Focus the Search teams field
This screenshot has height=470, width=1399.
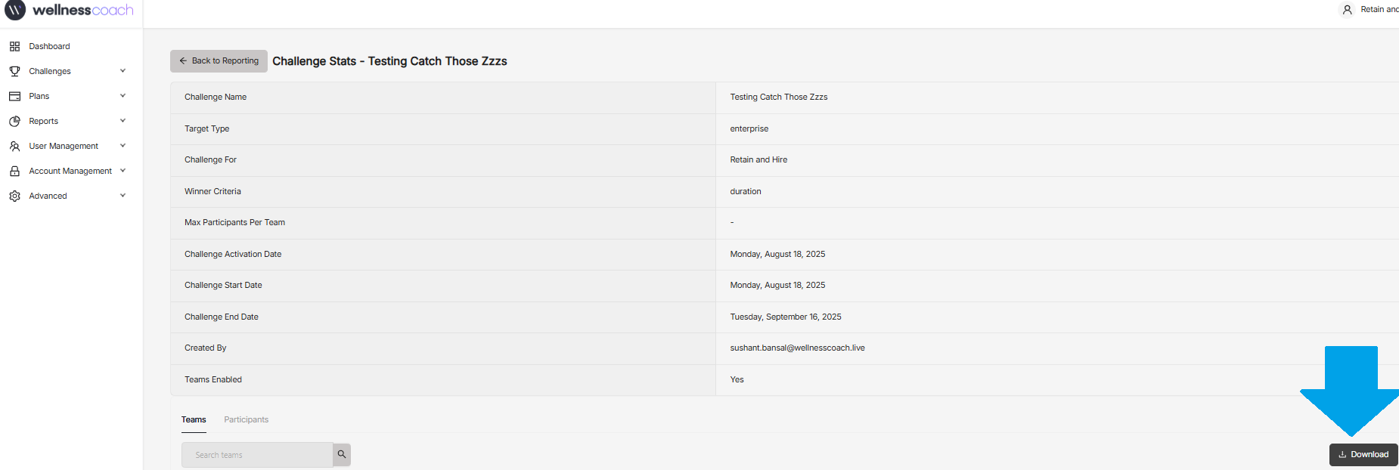tap(257, 455)
